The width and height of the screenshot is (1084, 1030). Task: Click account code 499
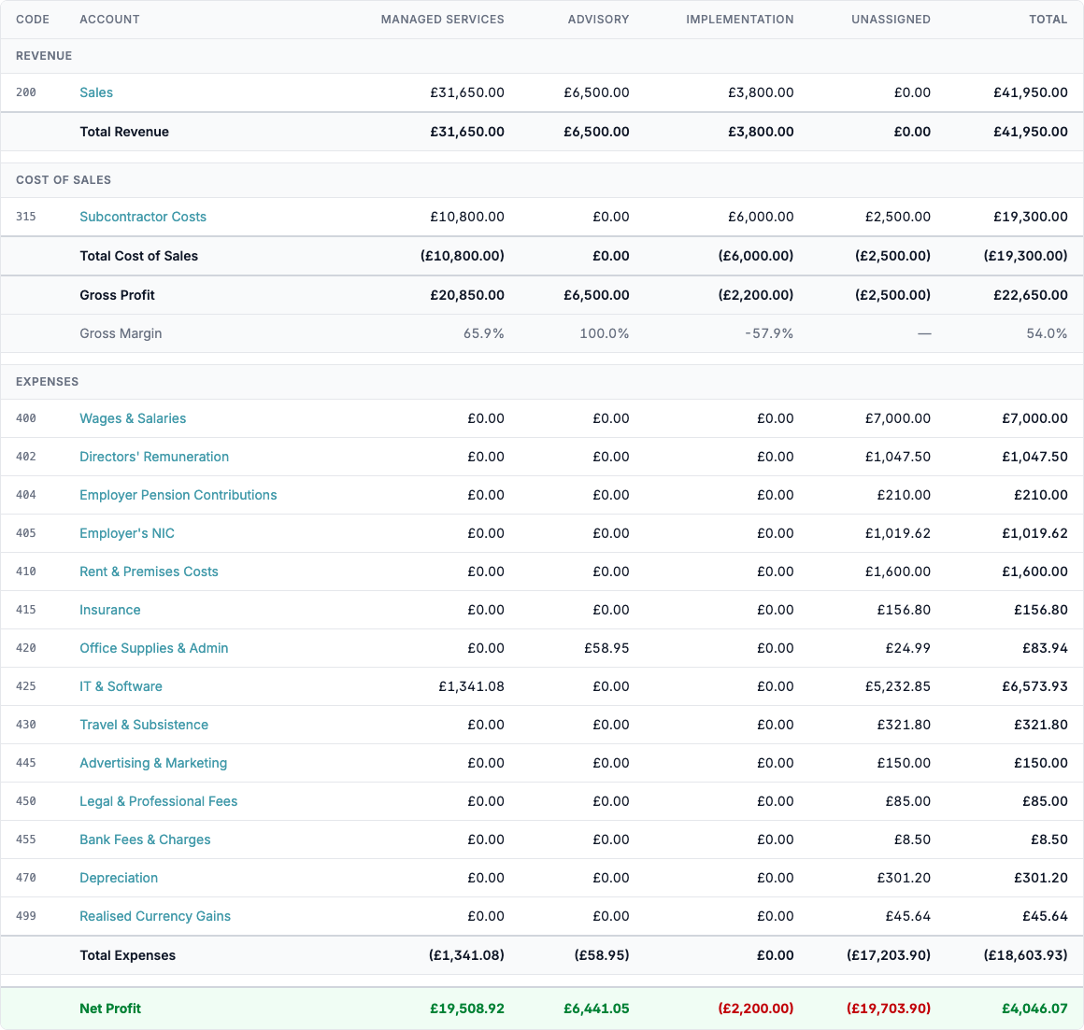coord(25,916)
